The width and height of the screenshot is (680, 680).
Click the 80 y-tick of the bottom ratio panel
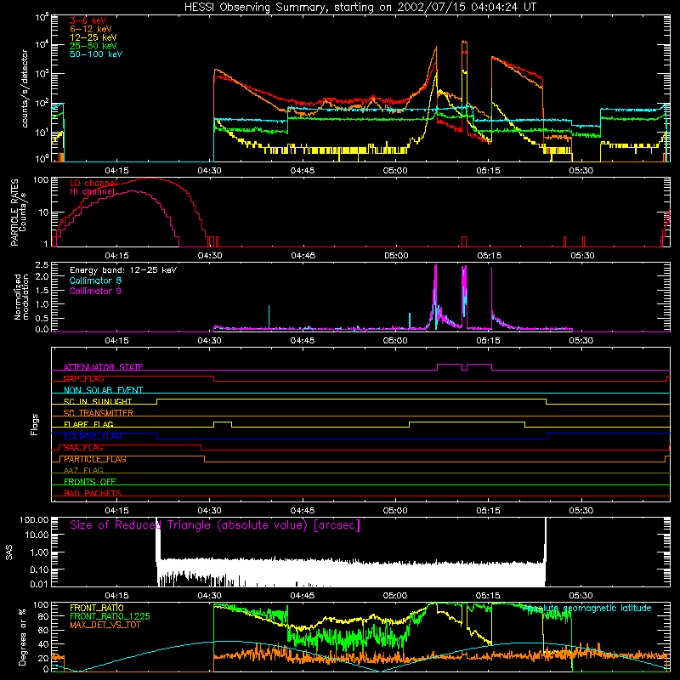pyautogui.click(x=43, y=616)
